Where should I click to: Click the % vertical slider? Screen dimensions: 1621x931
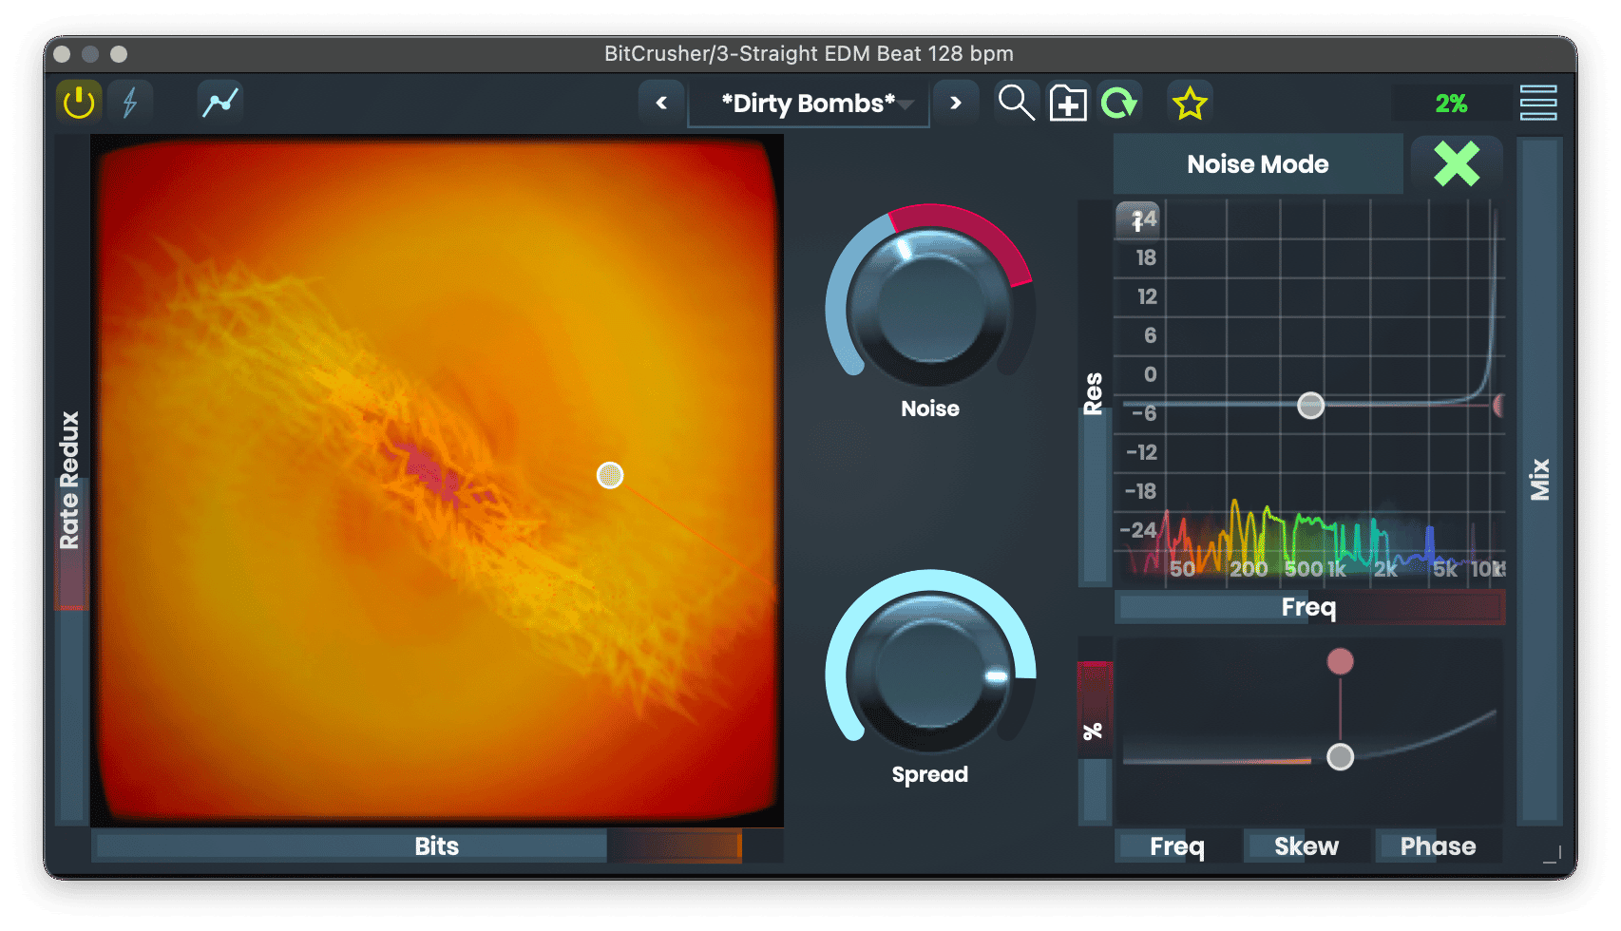pos(1094,731)
